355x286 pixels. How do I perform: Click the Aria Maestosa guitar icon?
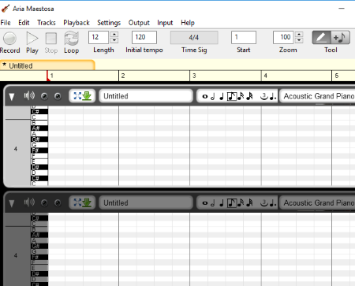6,9
